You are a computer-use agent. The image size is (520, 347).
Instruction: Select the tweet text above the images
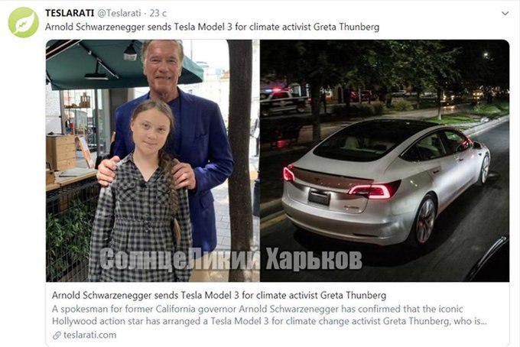(x=212, y=27)
